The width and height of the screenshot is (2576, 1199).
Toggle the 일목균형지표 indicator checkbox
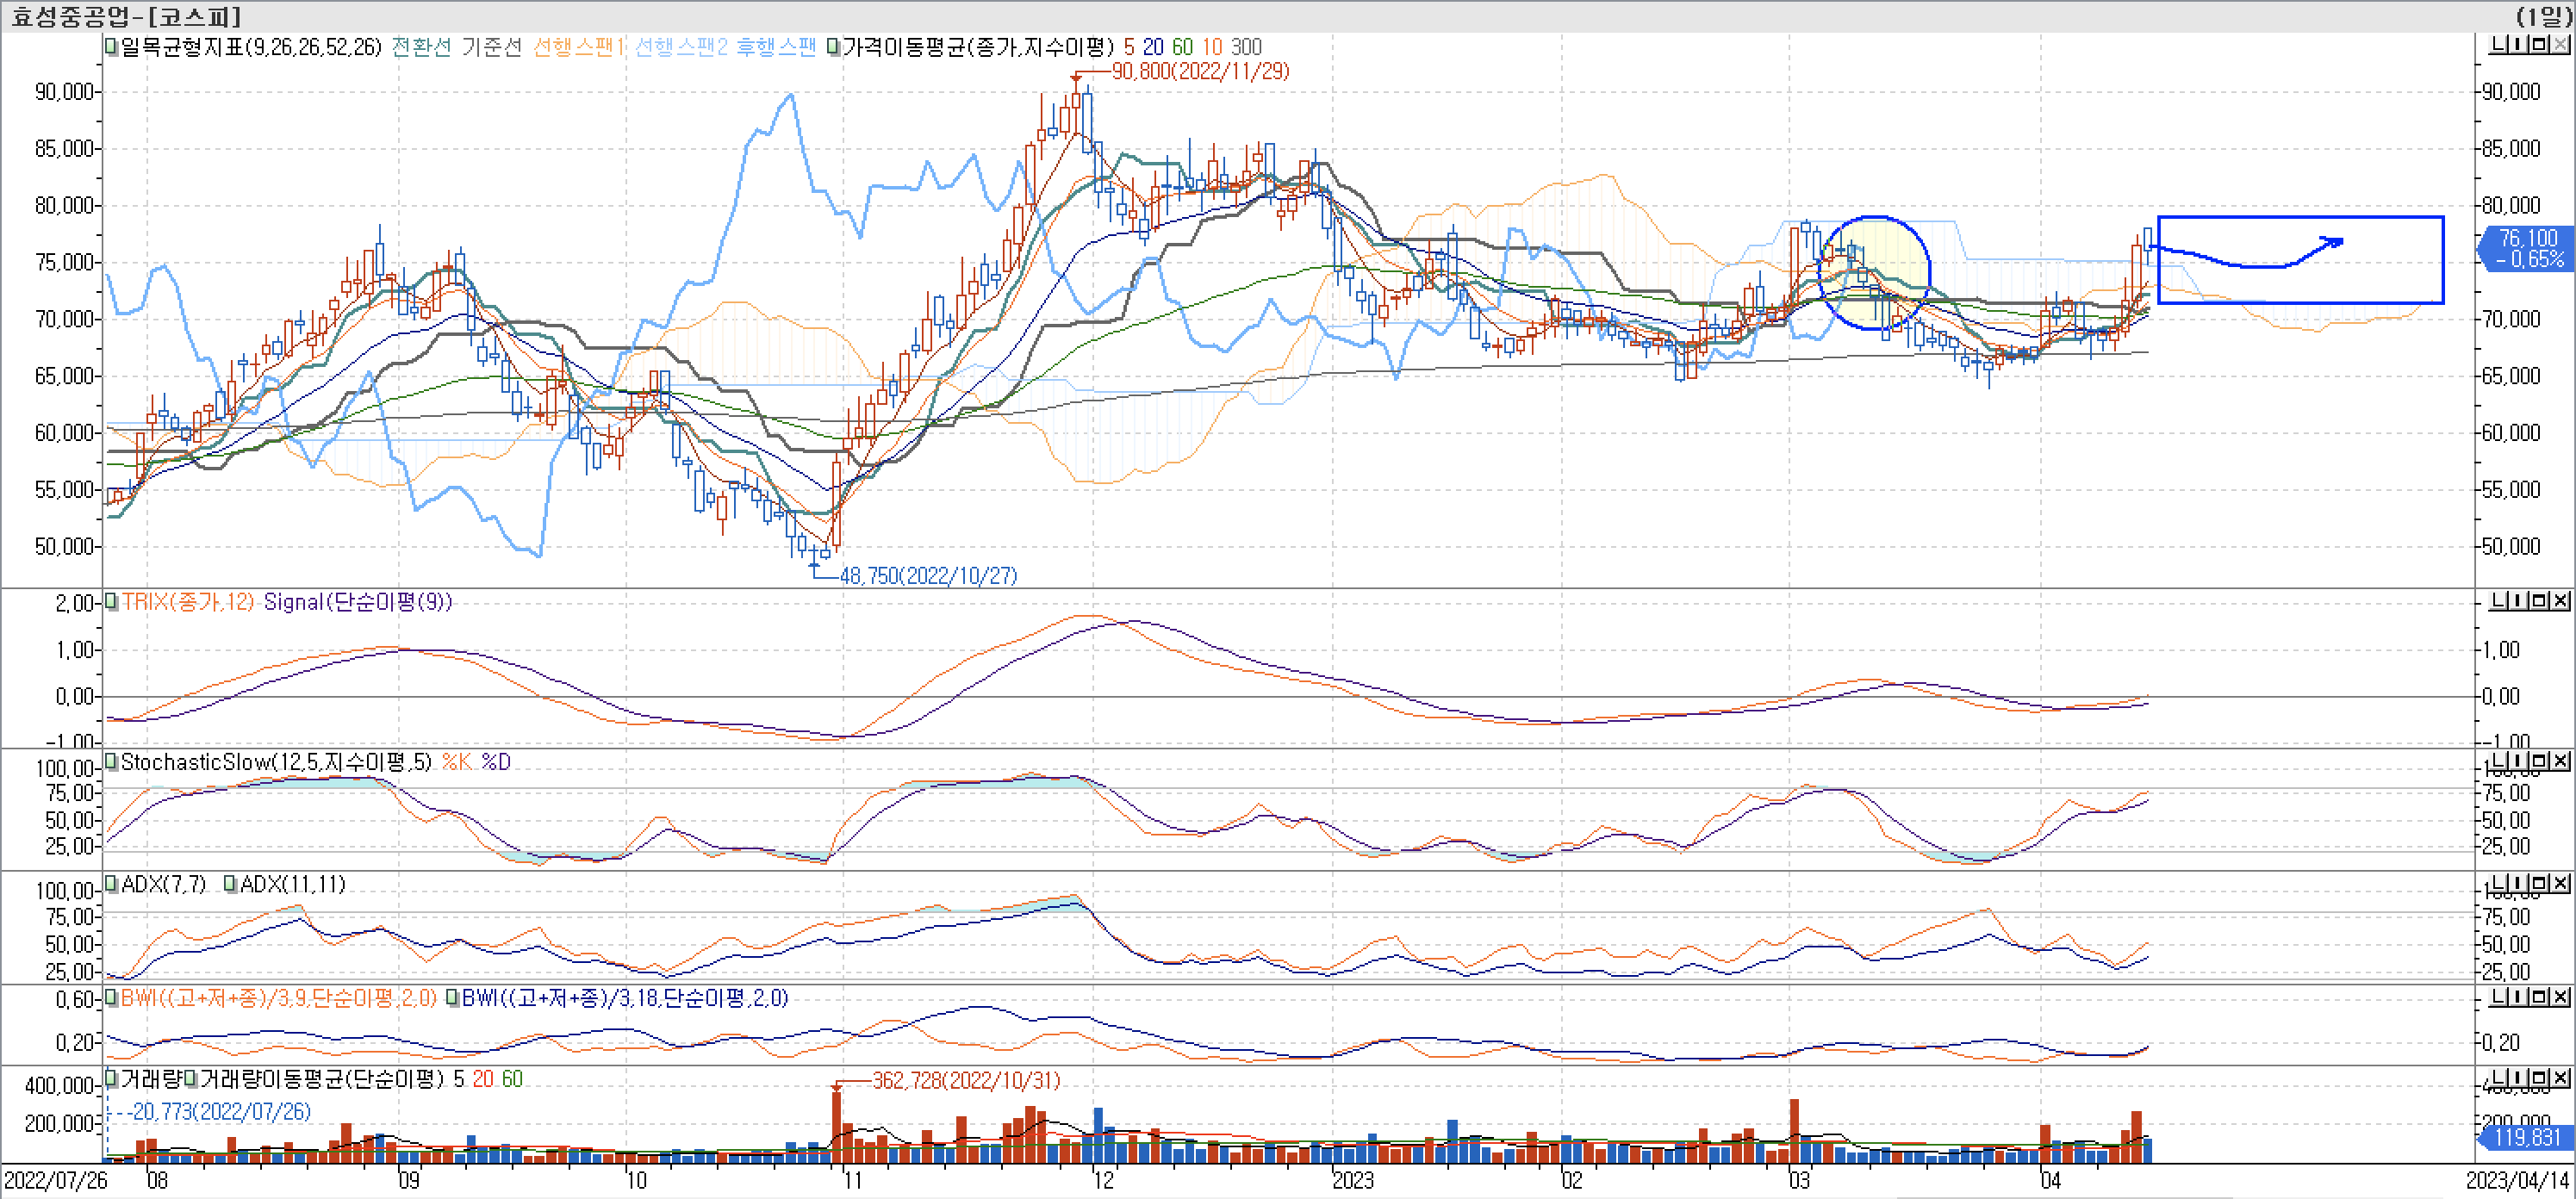tap(111, 46)
